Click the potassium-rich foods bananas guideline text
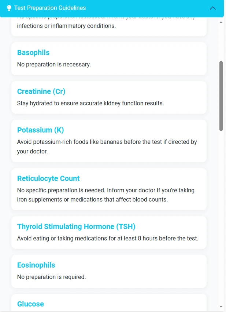 107,147
